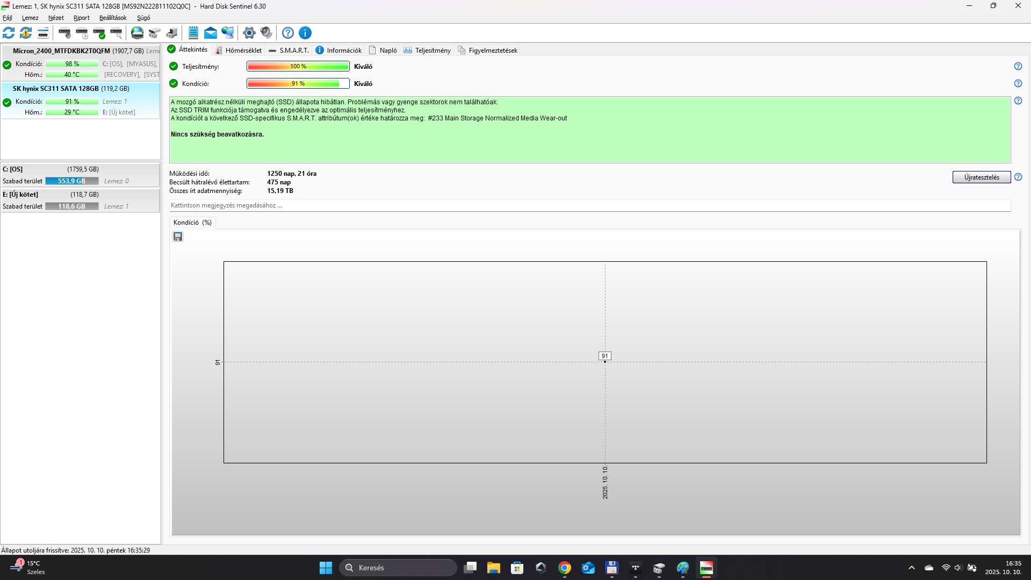Open Microsoft Store from the taskbar
The height and width of the screenshot is (580, 1031).
click(x=517, y=568)
